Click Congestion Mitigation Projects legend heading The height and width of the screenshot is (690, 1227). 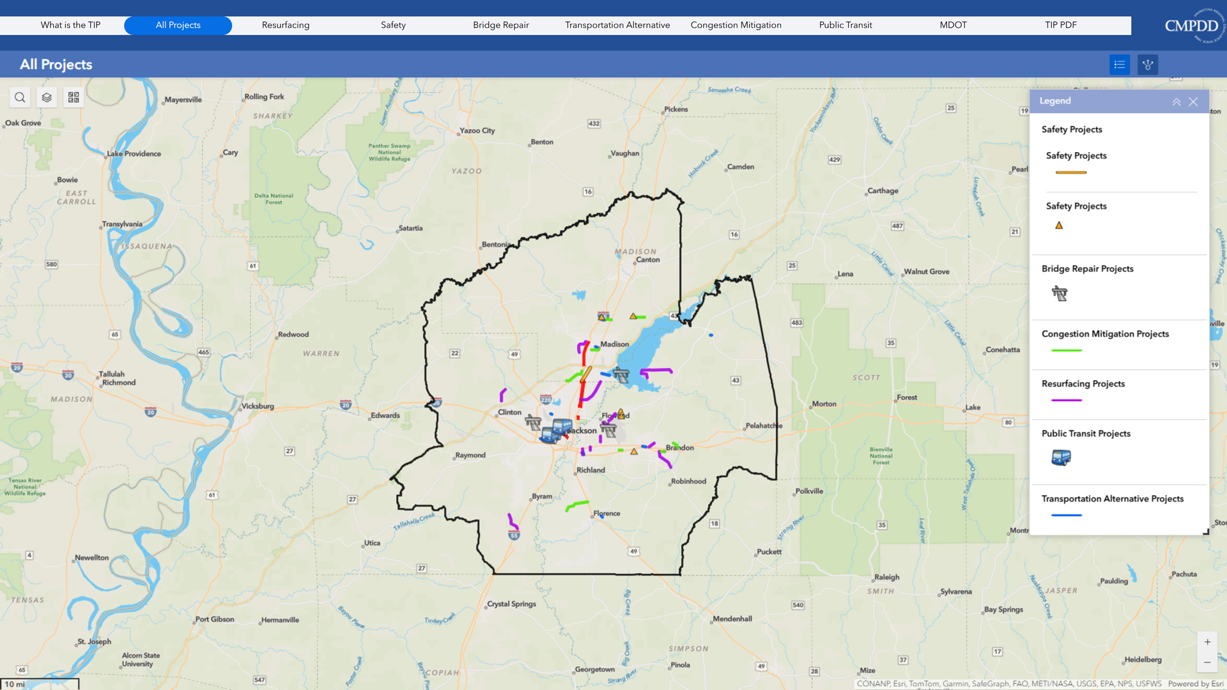point(1105,334)
